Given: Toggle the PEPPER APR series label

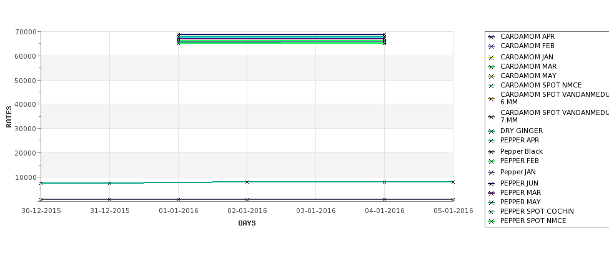Looking at the screenshot, I should coord(520,140).
